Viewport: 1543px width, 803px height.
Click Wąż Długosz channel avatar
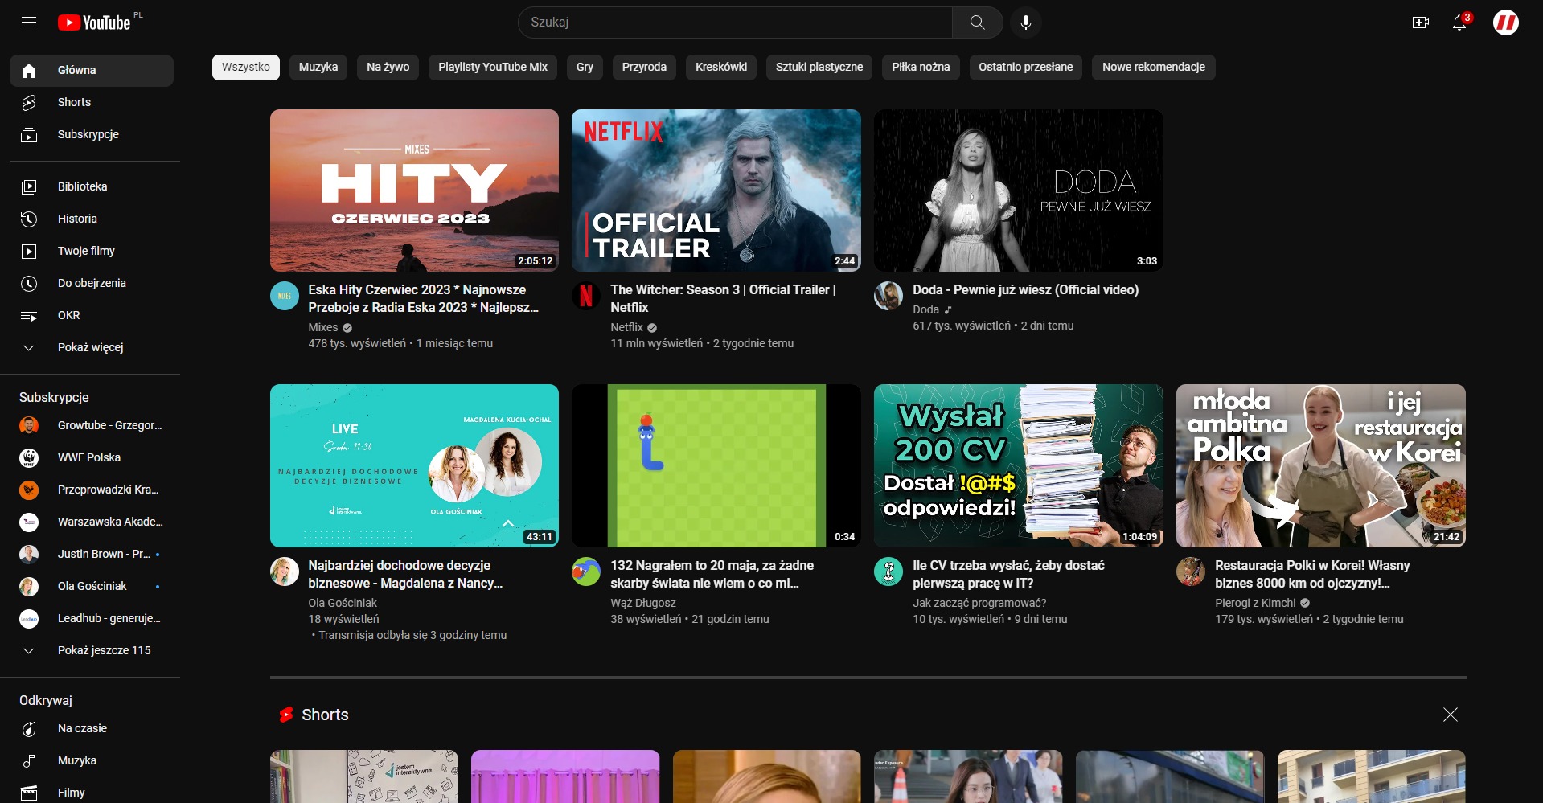[586, 572]
